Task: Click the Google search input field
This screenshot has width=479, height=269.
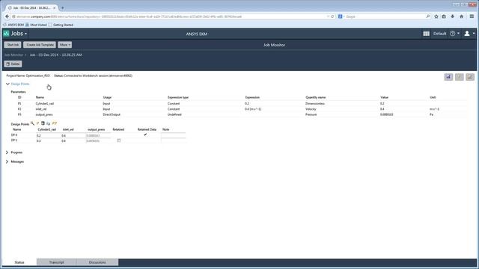Action: [385, 16]
